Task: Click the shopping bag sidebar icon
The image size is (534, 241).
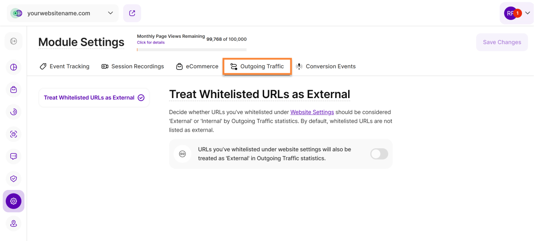Action: (x=13, y=90)
